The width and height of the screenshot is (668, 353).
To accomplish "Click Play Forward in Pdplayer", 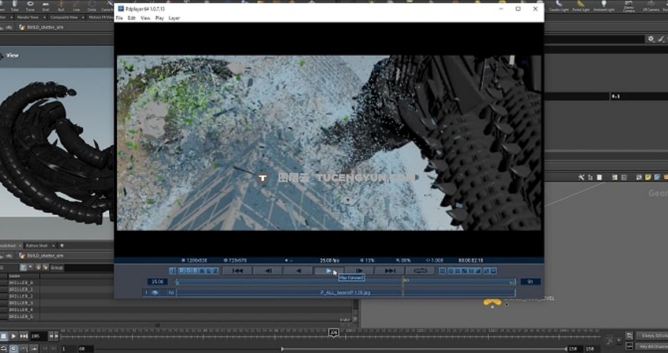I will pos(328,271).
